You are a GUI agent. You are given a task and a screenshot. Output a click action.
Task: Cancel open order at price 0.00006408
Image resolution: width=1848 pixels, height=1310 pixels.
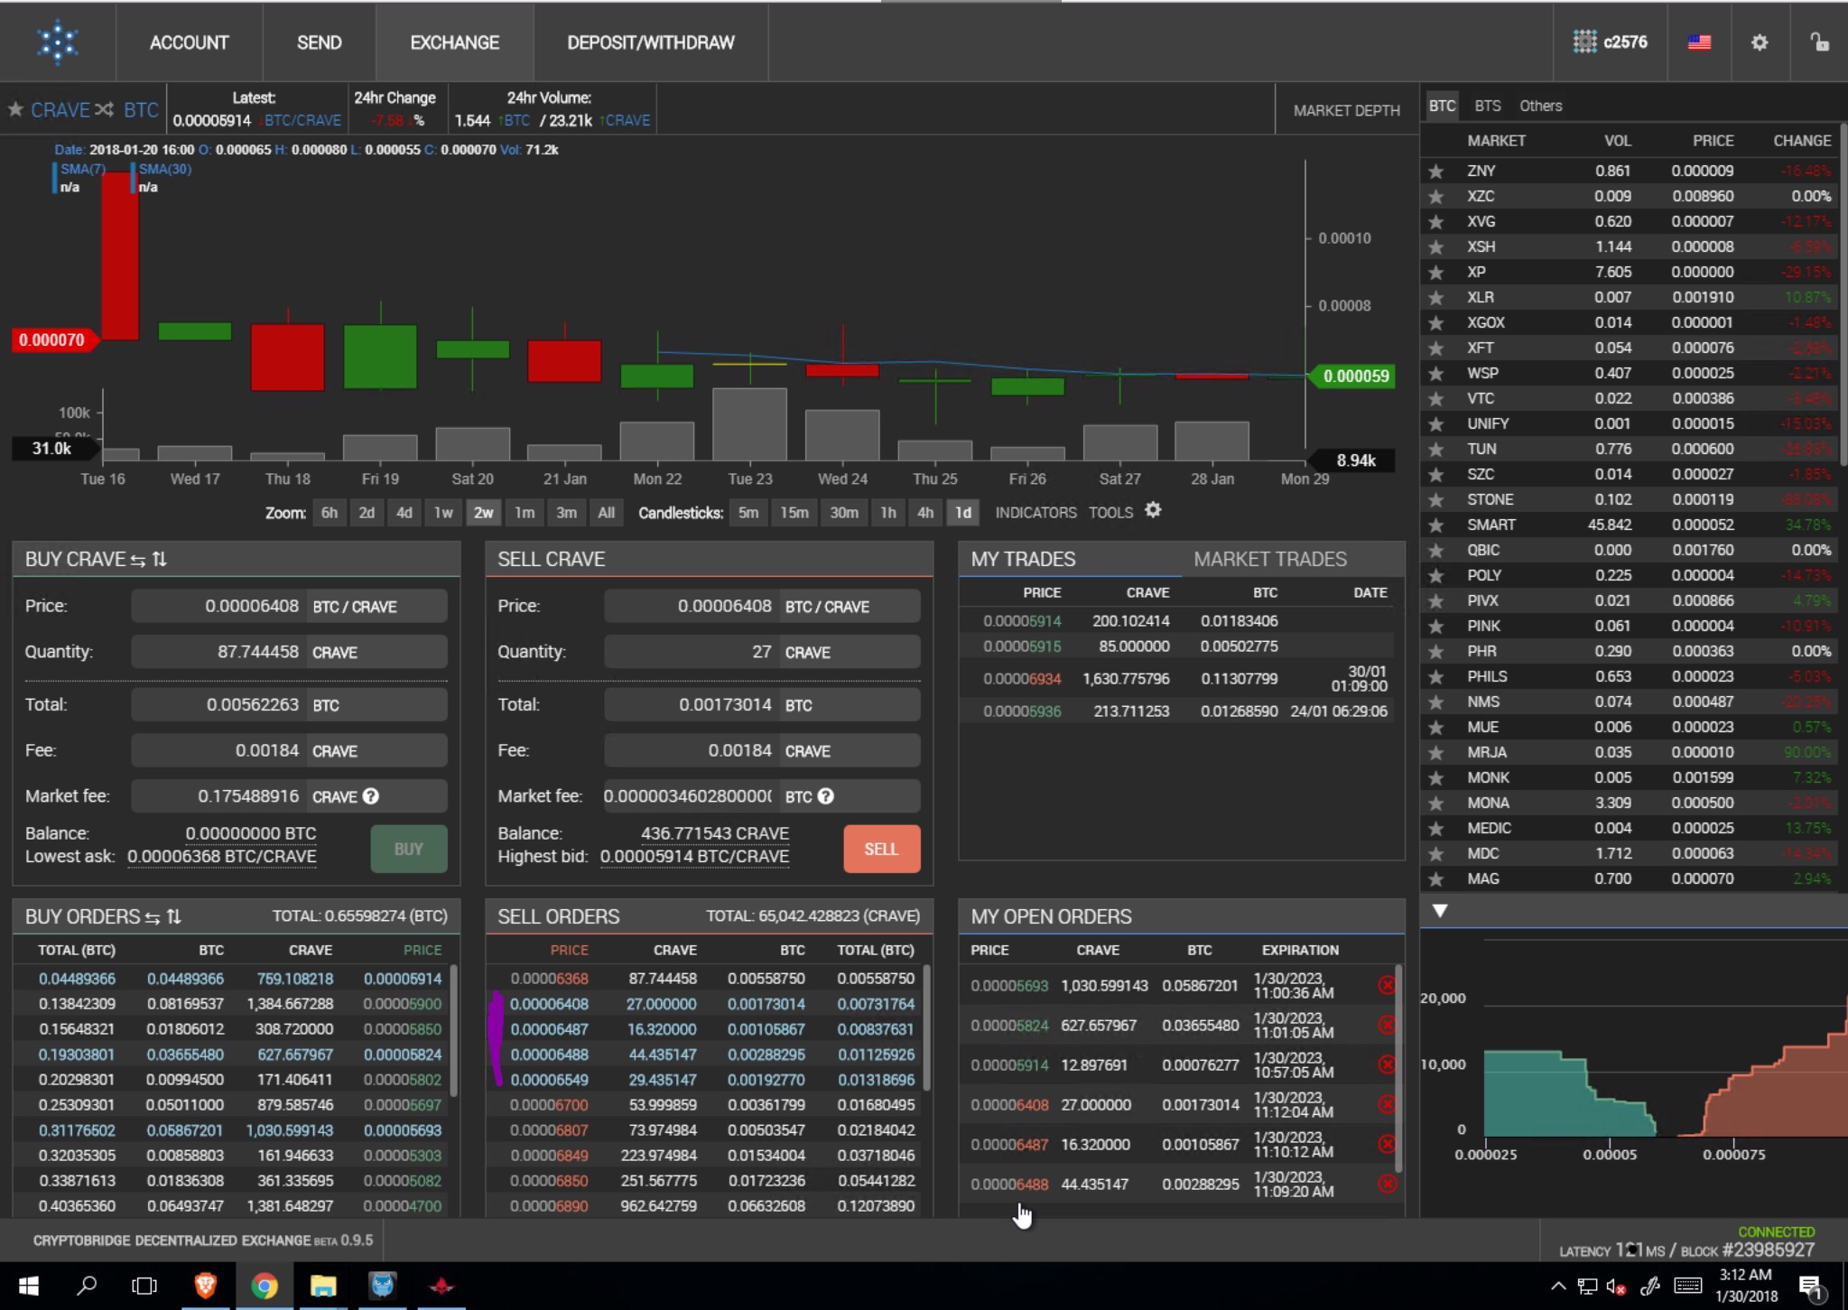pos(1387,1104)
